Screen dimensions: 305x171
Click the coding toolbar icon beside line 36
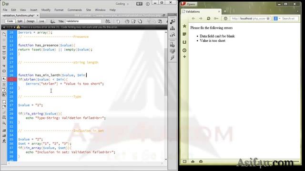[x=4, y=141]
